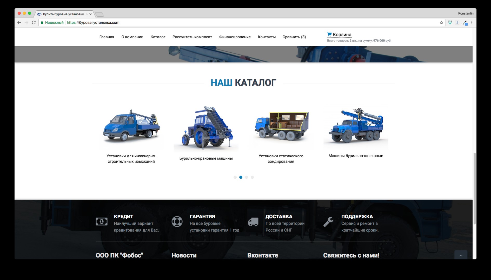Image resolution: width=491 pixels, height=280 pixels.
Task: Click the Кредит money icon
Action: 101,222
